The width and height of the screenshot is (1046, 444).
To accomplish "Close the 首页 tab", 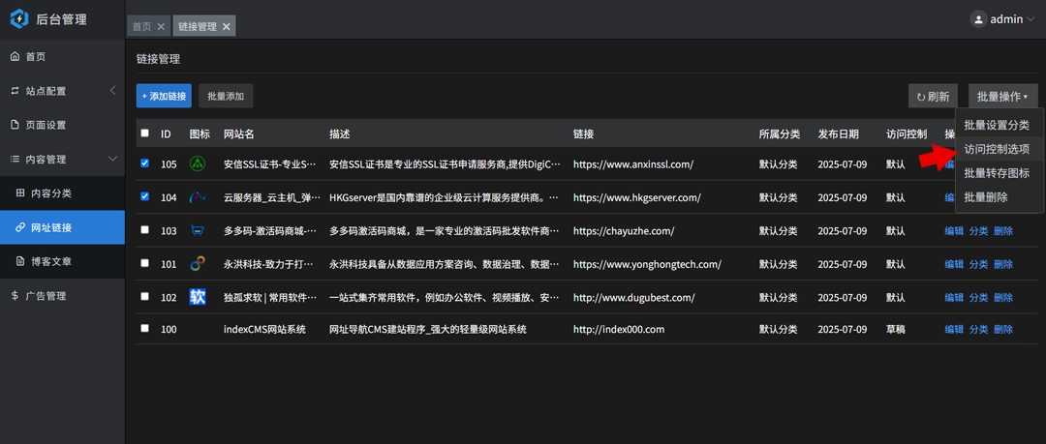I will (x=161, y=27).
